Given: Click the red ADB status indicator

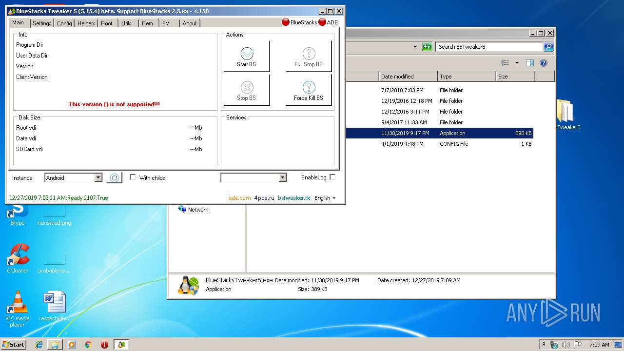Looking at the screenshot, I should 322,22.
